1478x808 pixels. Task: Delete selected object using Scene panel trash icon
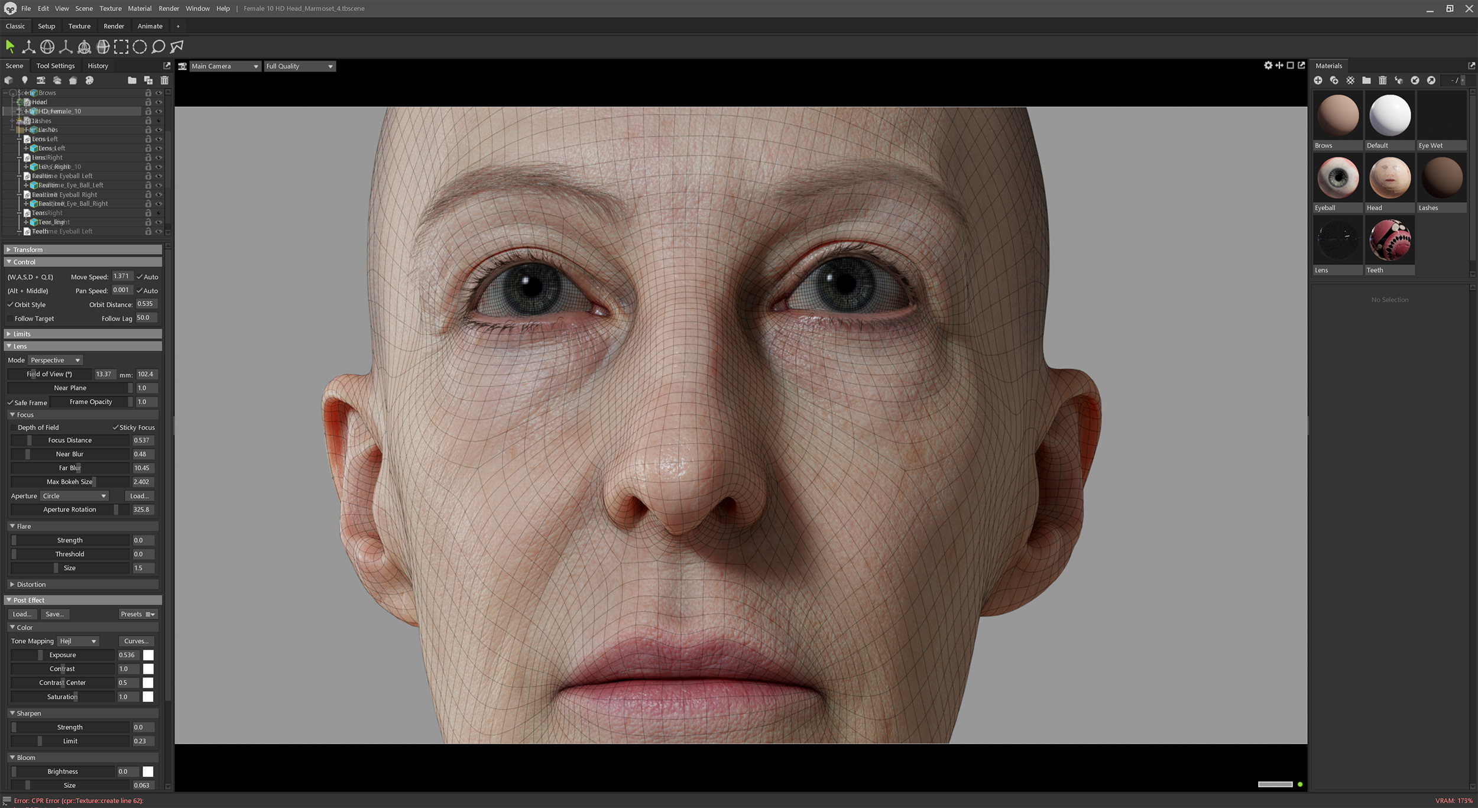[164, 80]
